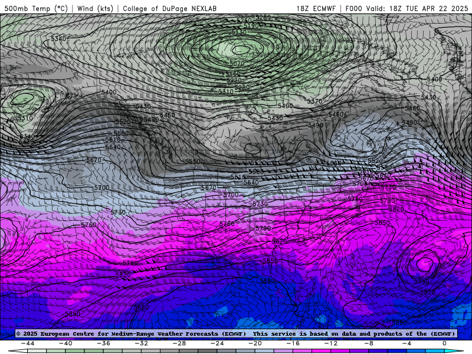
Task: Click the '18Z ECMWF' model run label
Action: pos(316,8)
